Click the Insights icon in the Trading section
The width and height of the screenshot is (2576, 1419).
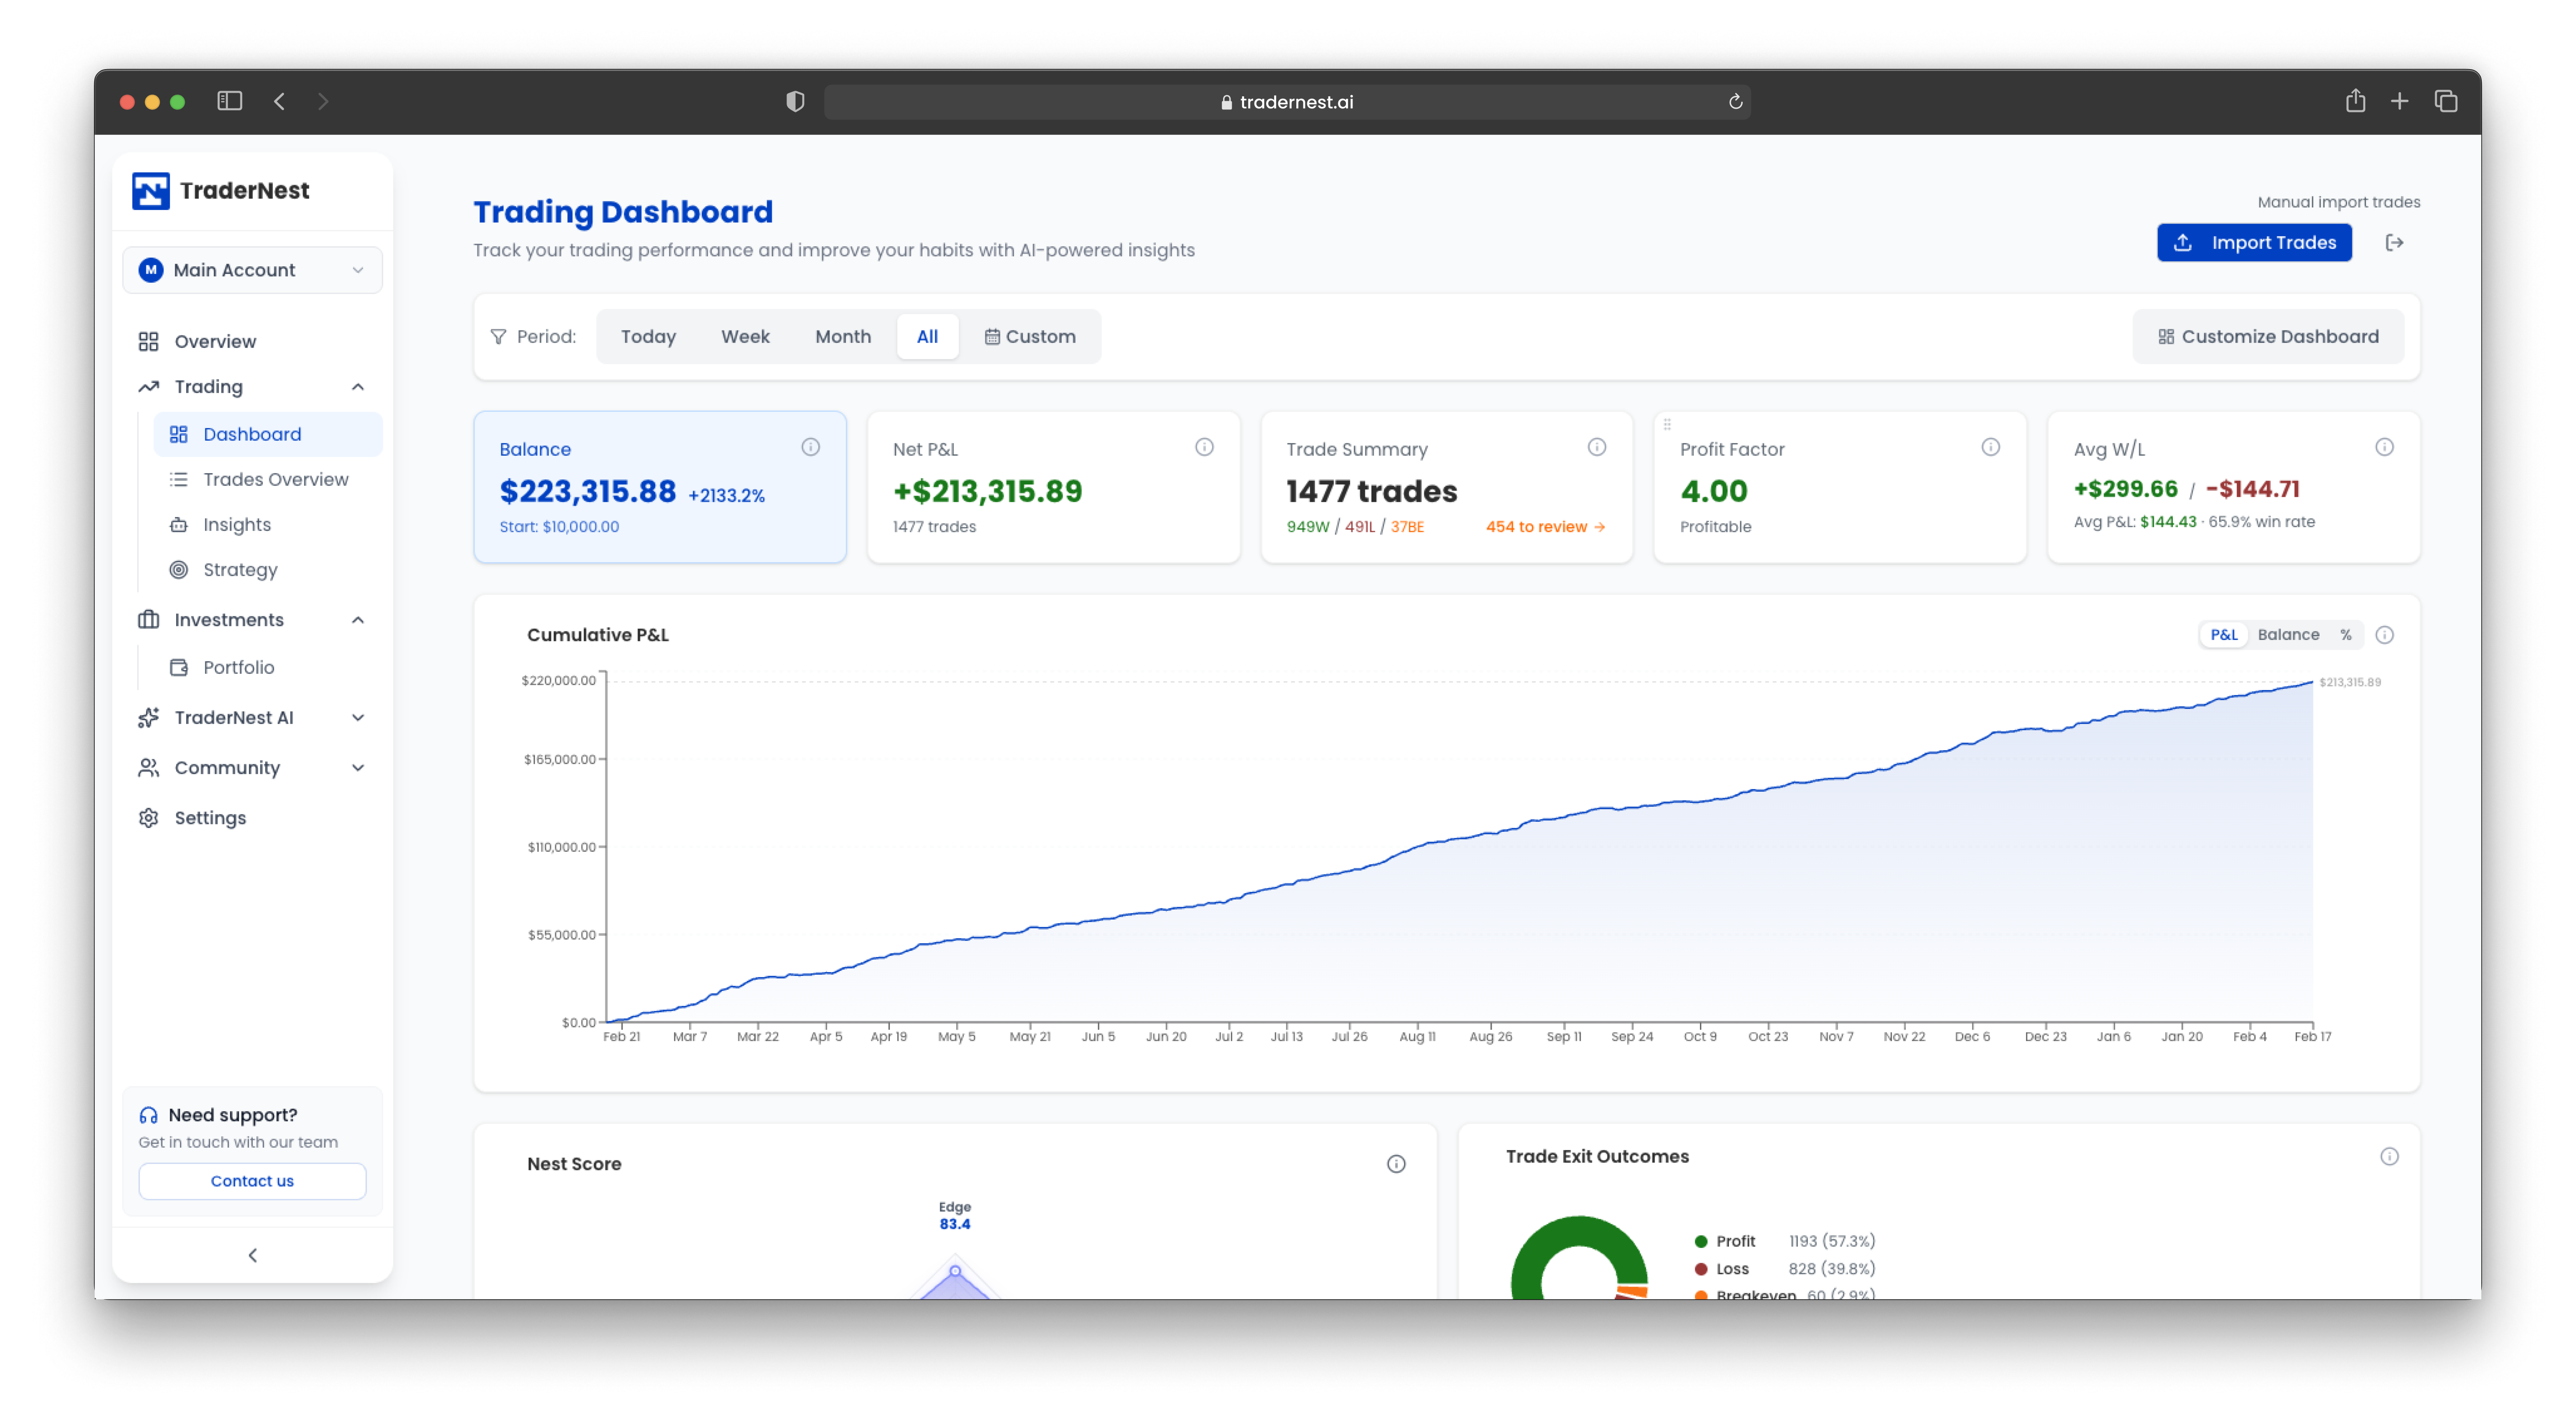click(x=179, y=523)
